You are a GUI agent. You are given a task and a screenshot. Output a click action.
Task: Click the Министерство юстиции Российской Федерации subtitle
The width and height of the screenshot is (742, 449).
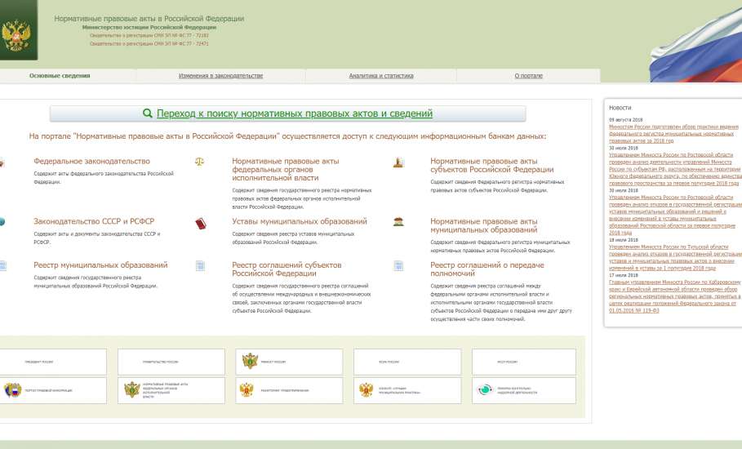(149, 28)
